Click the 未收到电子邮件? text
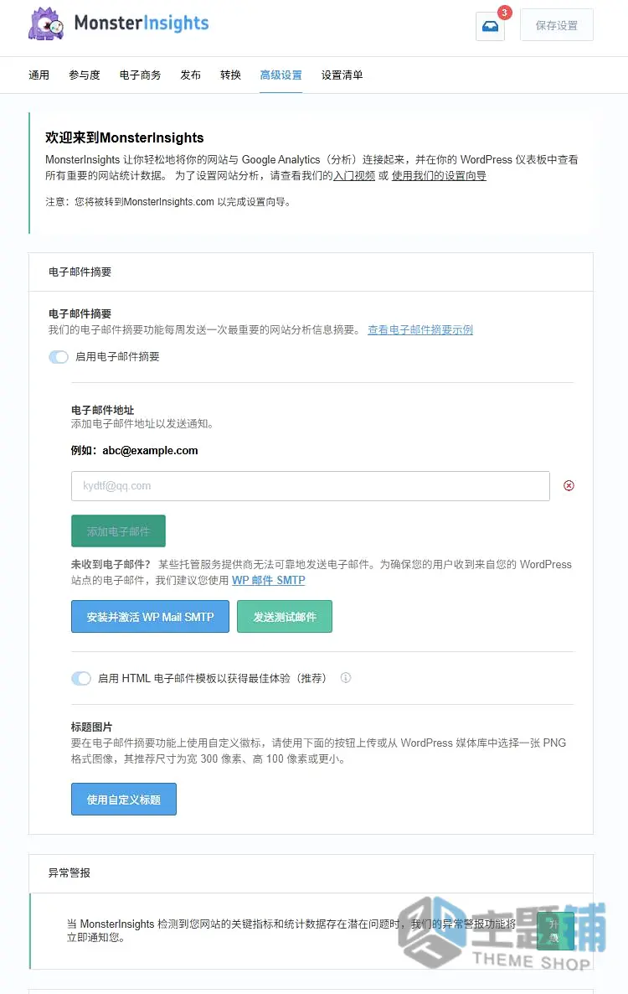628x994 pixels. tap(111, 564)
